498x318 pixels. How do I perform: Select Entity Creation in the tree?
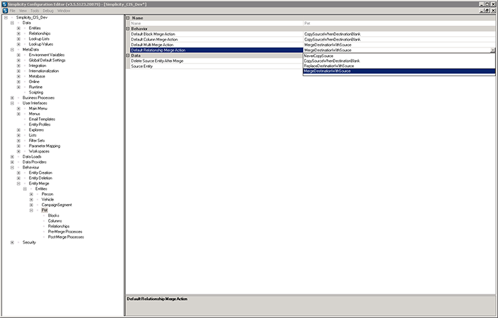pyautogui.click(x=41, y=173)
